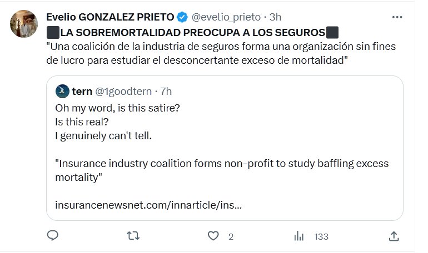Open Evelio's profile picture
428x253 pixels.
click(24, 24)
